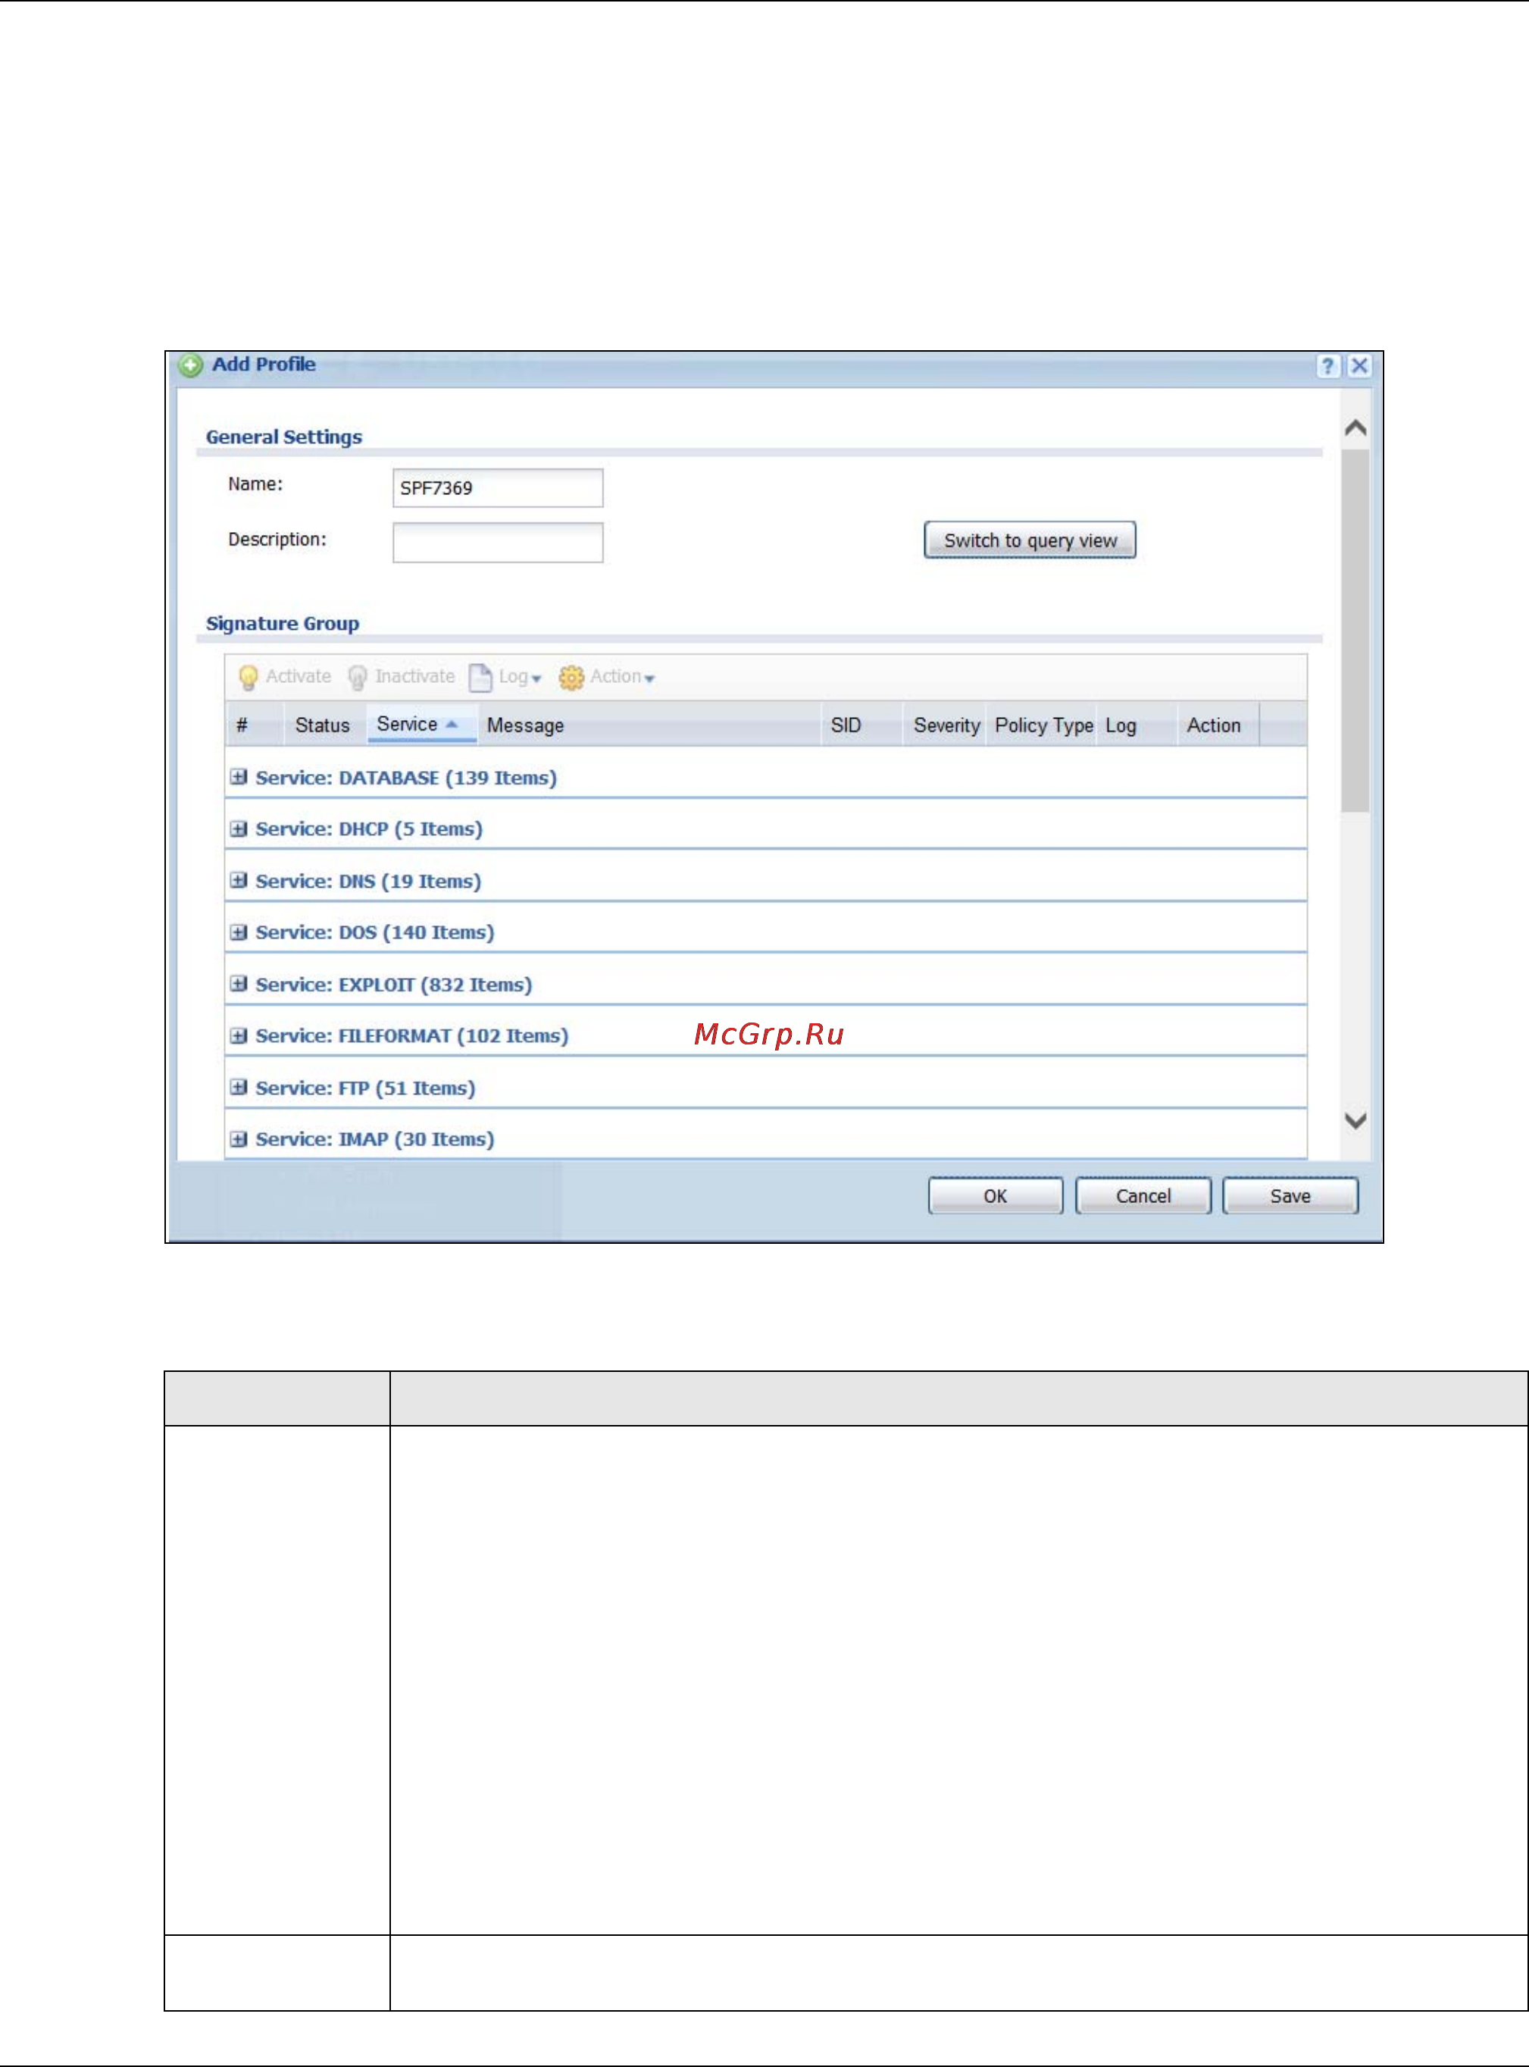
Task: Click the Log column header
Action: pyautogui.click(x=1137, y=725)
